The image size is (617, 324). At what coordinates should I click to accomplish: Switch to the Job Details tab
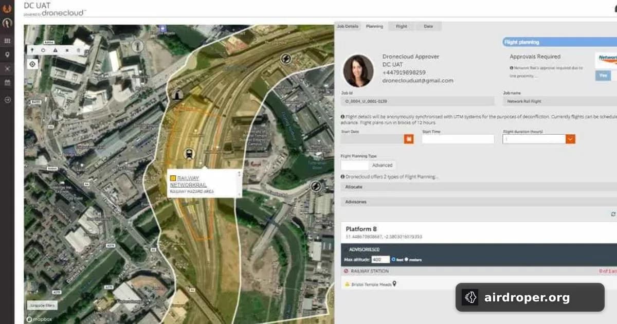click(348, 26)
